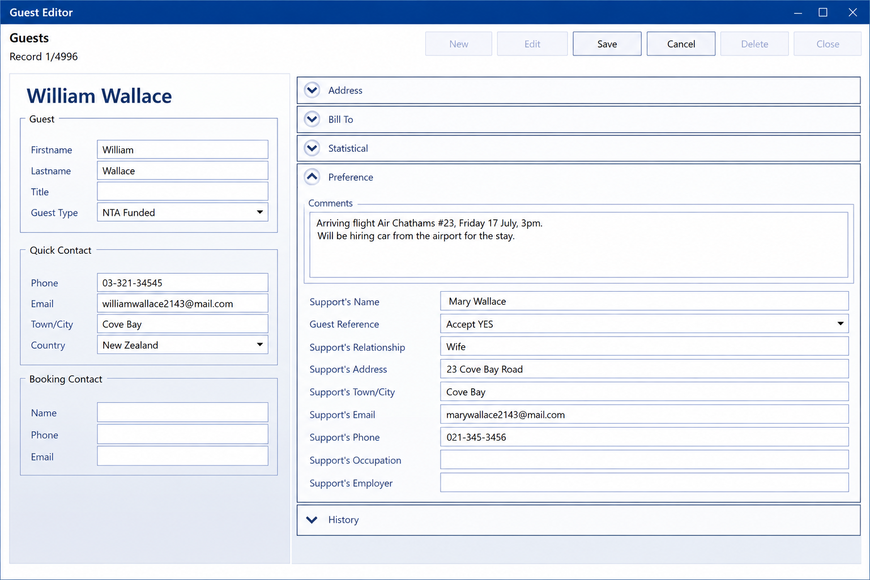
Task: Click the Preference section header label
Action: (x=351, y=177)
